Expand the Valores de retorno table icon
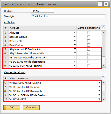 (x=103, y=78)
